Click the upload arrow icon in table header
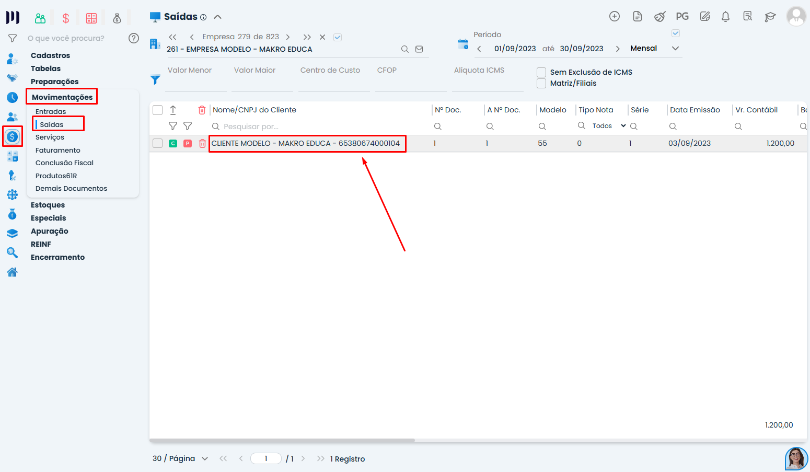810x472 pixels. [173, 110]
